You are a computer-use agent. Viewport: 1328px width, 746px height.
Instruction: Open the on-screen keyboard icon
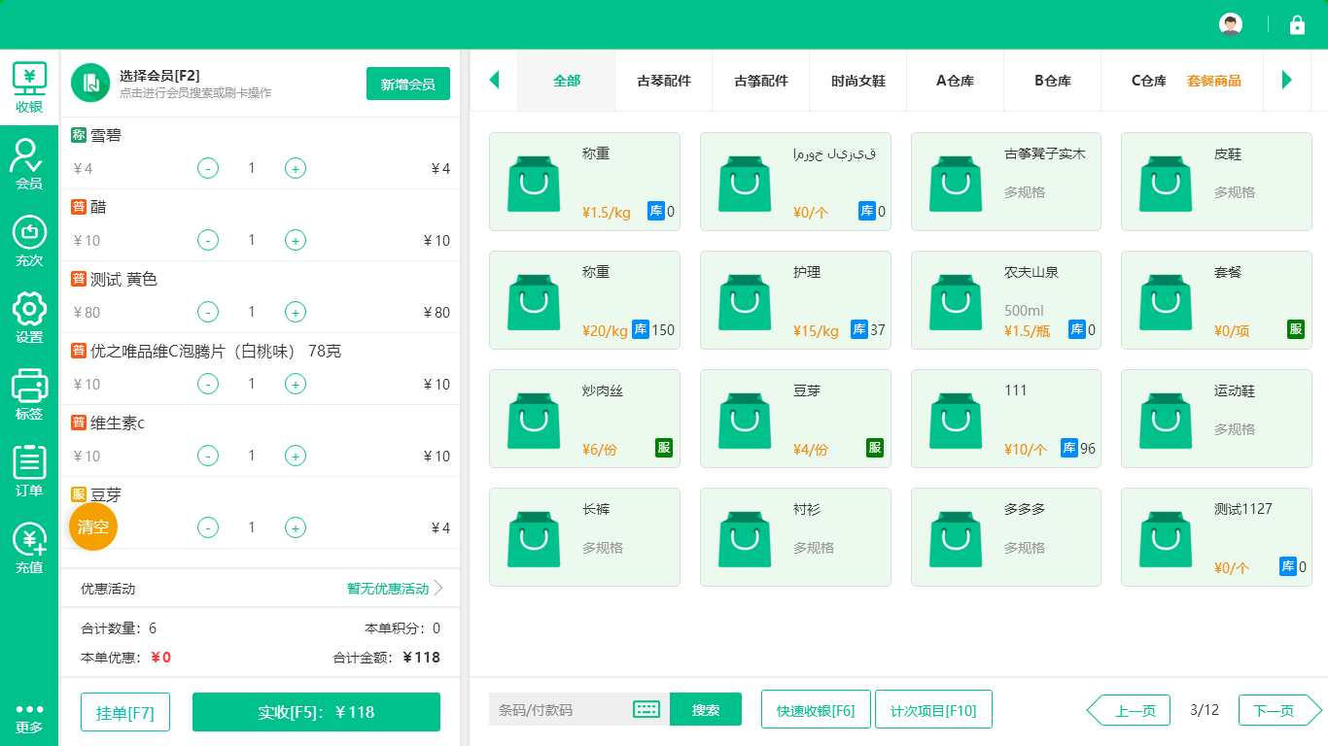pos(647,709)
